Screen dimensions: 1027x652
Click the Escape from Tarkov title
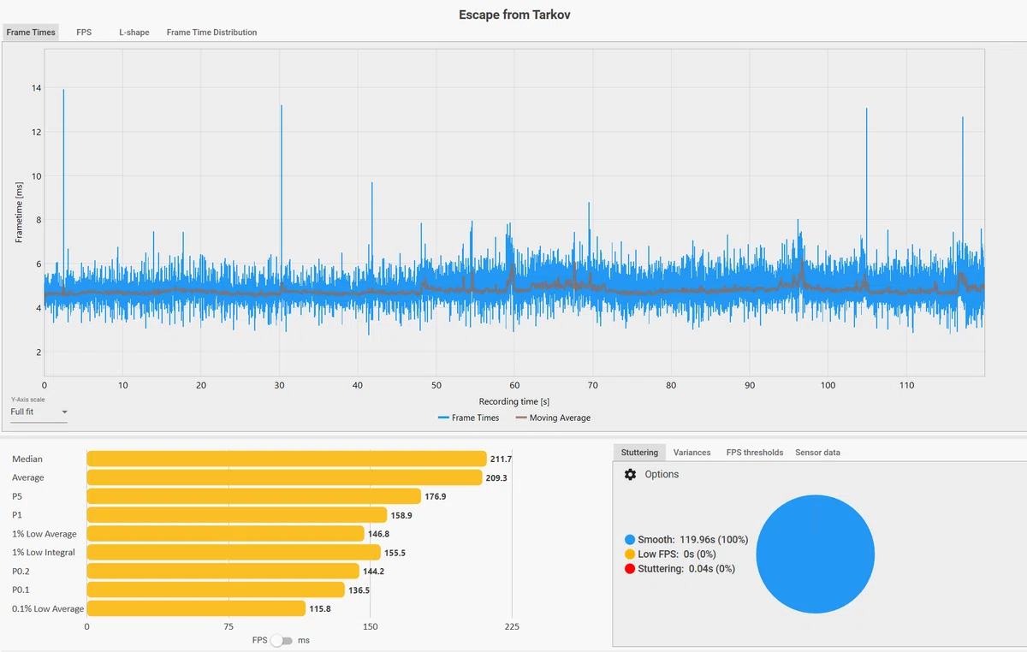pyautogui.click(x=513, y=15)
